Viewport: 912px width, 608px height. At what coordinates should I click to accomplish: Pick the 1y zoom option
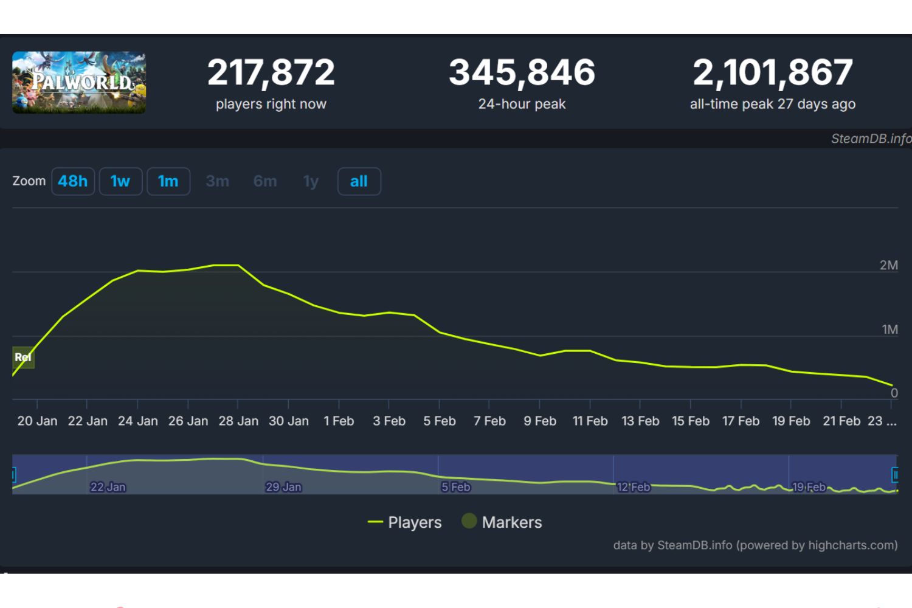pyautogui.click(x=311, y=181)
